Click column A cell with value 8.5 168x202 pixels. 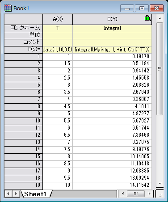(58, 164)
